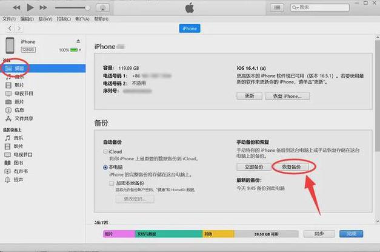Open the 控制(C) menu
380x252 pixels.
point(64,19)
